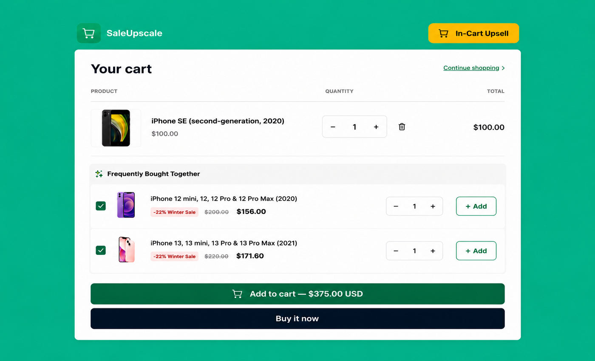Add the iPhone 13 to cart
The image size is (595, 361).
[x=476, y=251]
